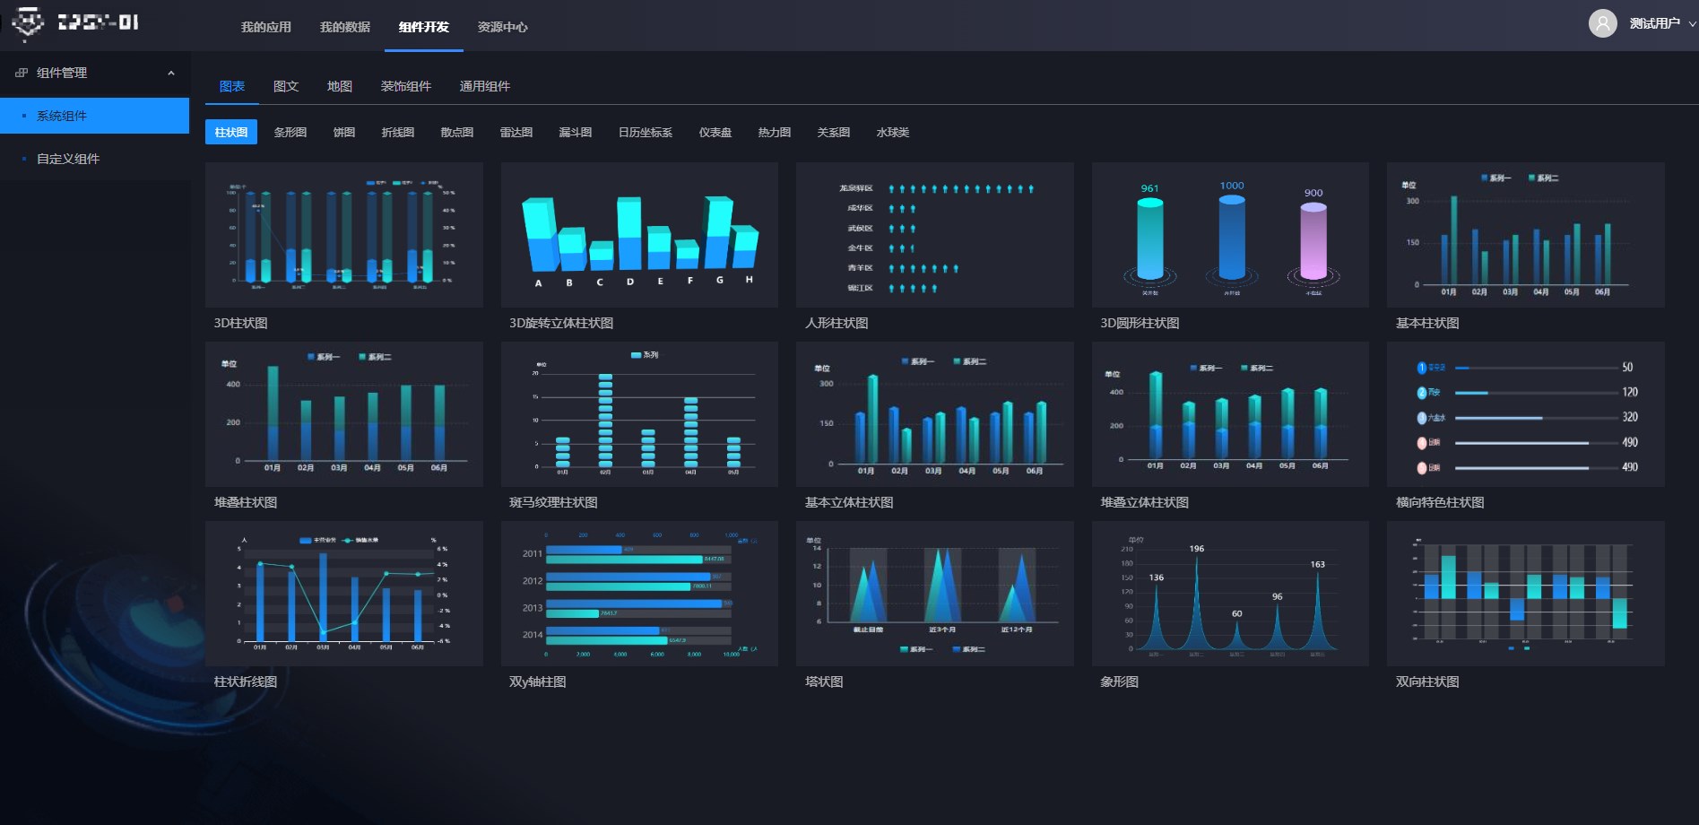
Task: Open the 横向特色柱状图 thumbnail
Action: 1526,414
